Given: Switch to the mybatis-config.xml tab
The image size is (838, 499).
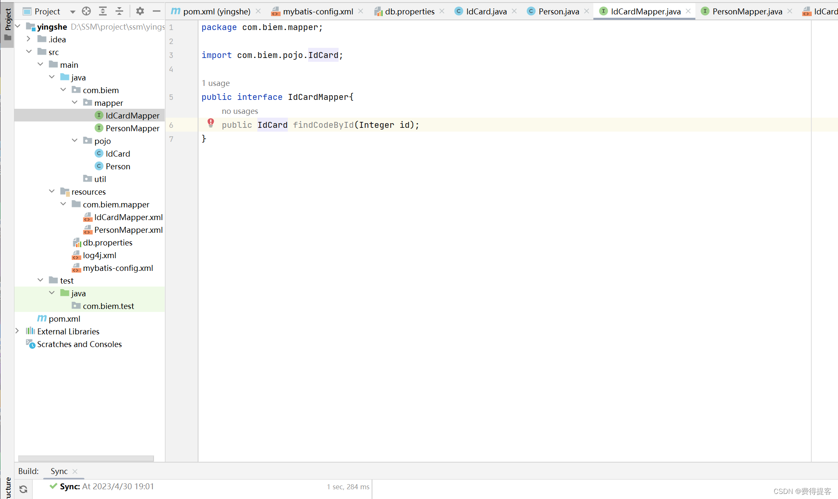Looking at the screenshot, I should (317, 11).
